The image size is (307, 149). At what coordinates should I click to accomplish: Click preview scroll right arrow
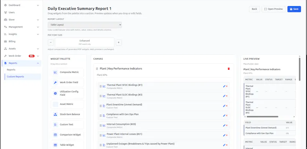tap(294, 117)
